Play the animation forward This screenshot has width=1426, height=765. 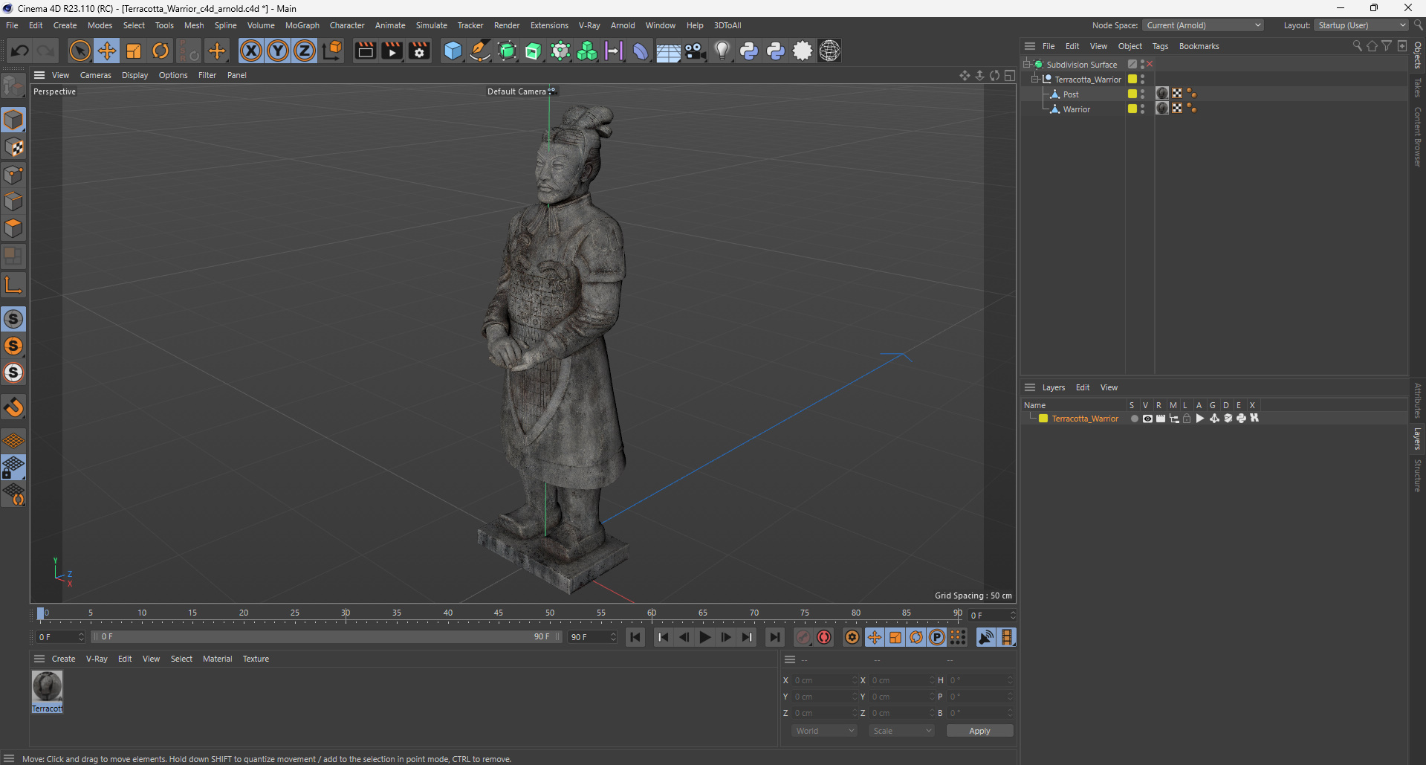click(x=705, y=637)
